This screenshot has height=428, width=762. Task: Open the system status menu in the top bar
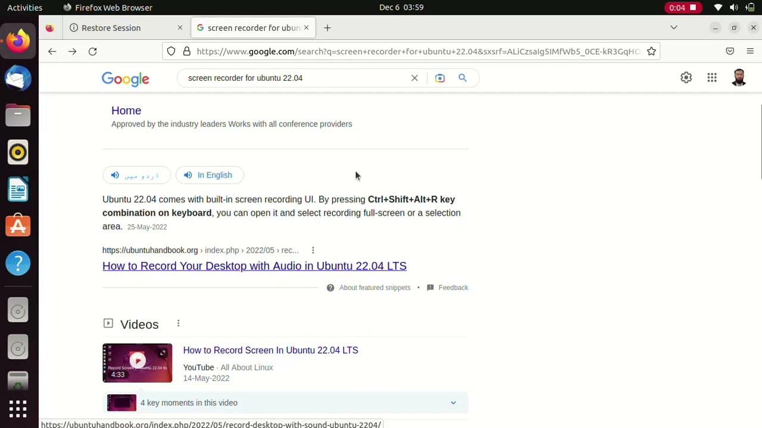(734, 8)
